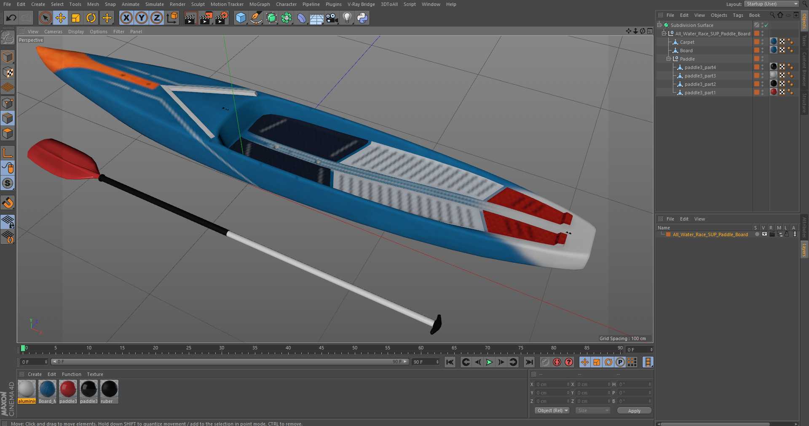809x426 pixels.
Task: Toggle layer solo for All_Water_Race layer
Action: click(x=757, y=234)
